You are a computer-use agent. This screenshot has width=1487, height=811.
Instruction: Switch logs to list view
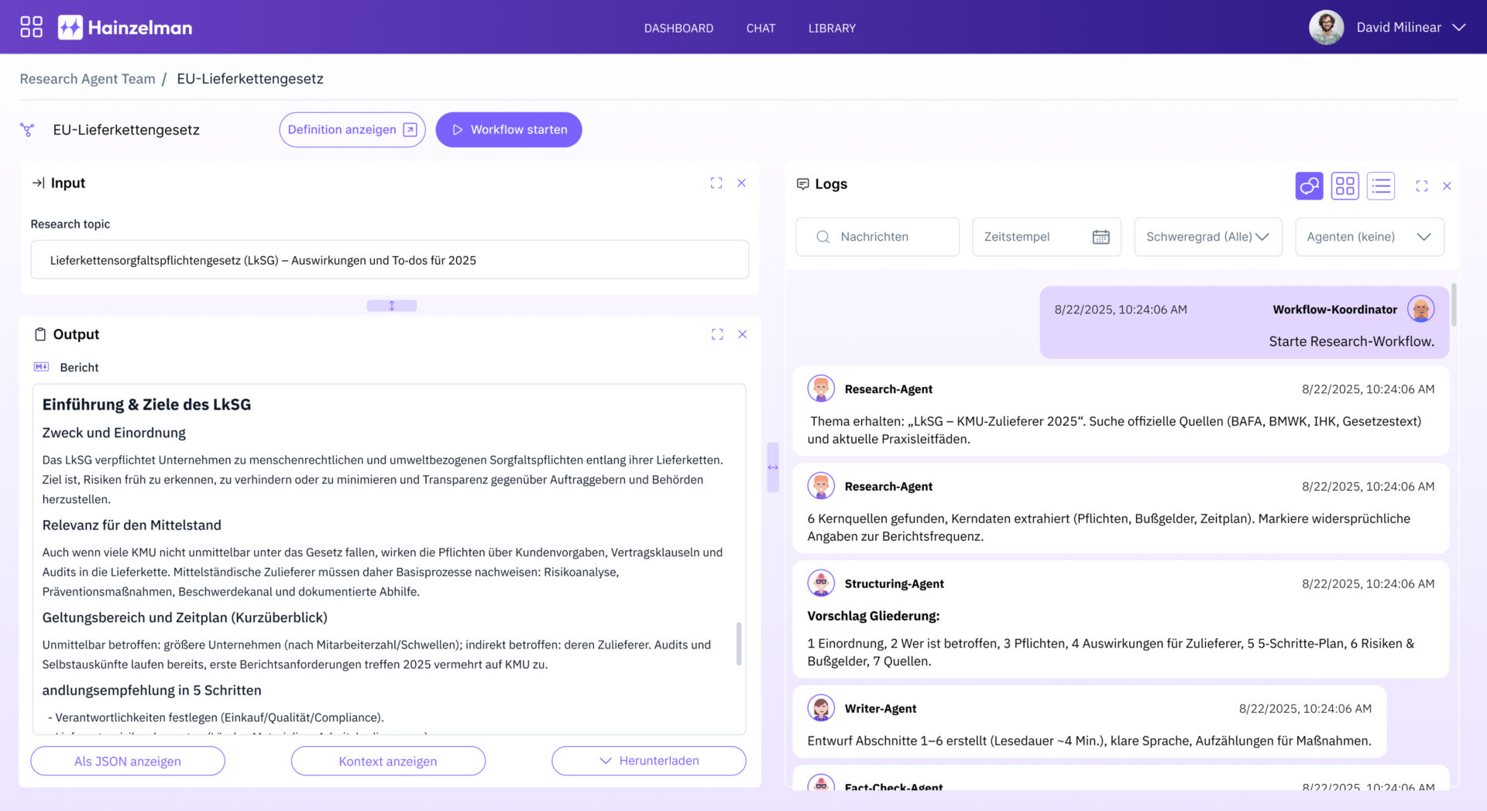[1380, 186]
